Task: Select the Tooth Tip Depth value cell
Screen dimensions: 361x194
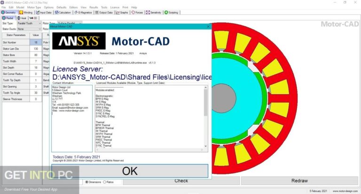Action: (36, 80)
